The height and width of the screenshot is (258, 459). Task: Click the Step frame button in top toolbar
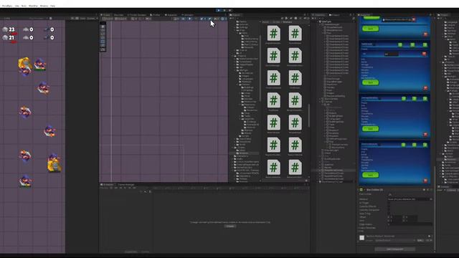click(x=230, y=10)
